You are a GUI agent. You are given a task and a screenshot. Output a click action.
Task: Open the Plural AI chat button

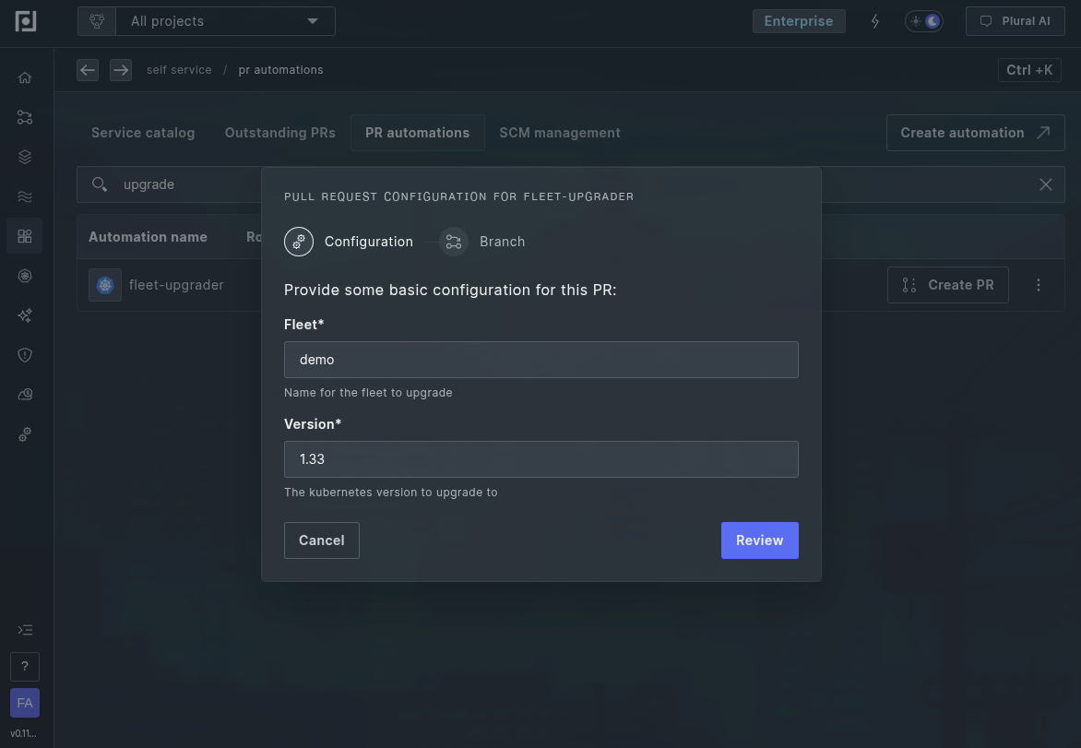[1015, 21]
